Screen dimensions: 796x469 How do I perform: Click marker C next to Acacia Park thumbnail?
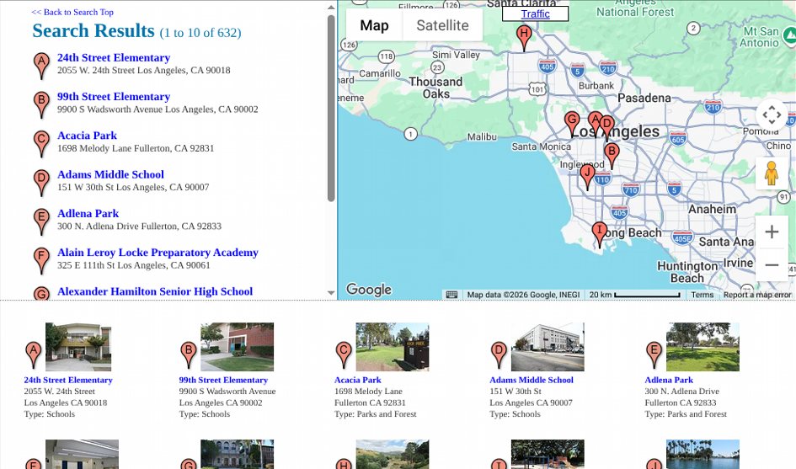344,354
